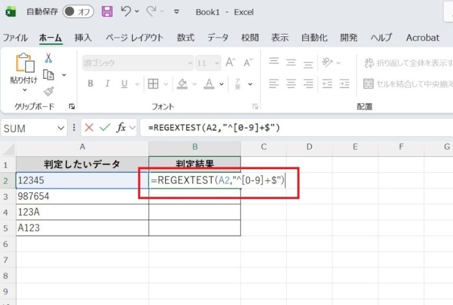Viewport: 453px width, 305px height.
Task: Open the 自動化 tab
Action: tap(314, 38)
